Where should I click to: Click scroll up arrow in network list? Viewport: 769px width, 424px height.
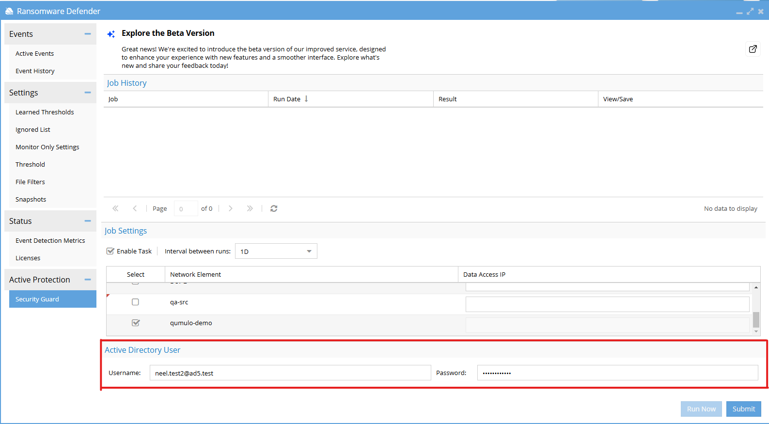pyautogui.click(x=756, y=287)
